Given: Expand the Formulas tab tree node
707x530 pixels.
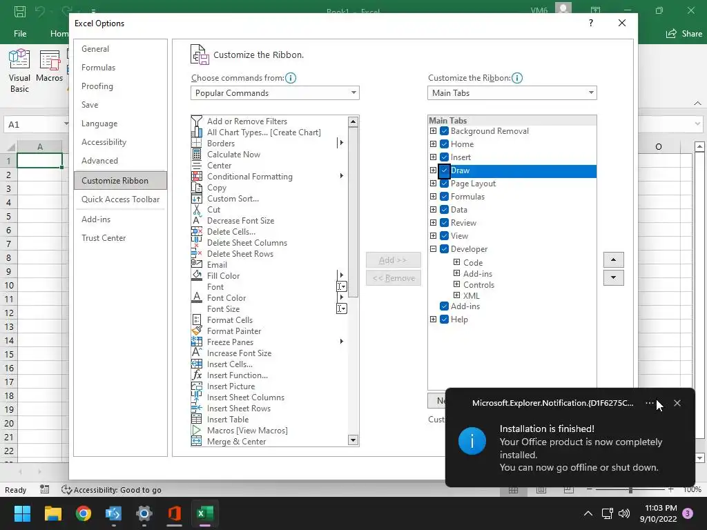Looking at the screenshot, I should [x=434, y=197].
